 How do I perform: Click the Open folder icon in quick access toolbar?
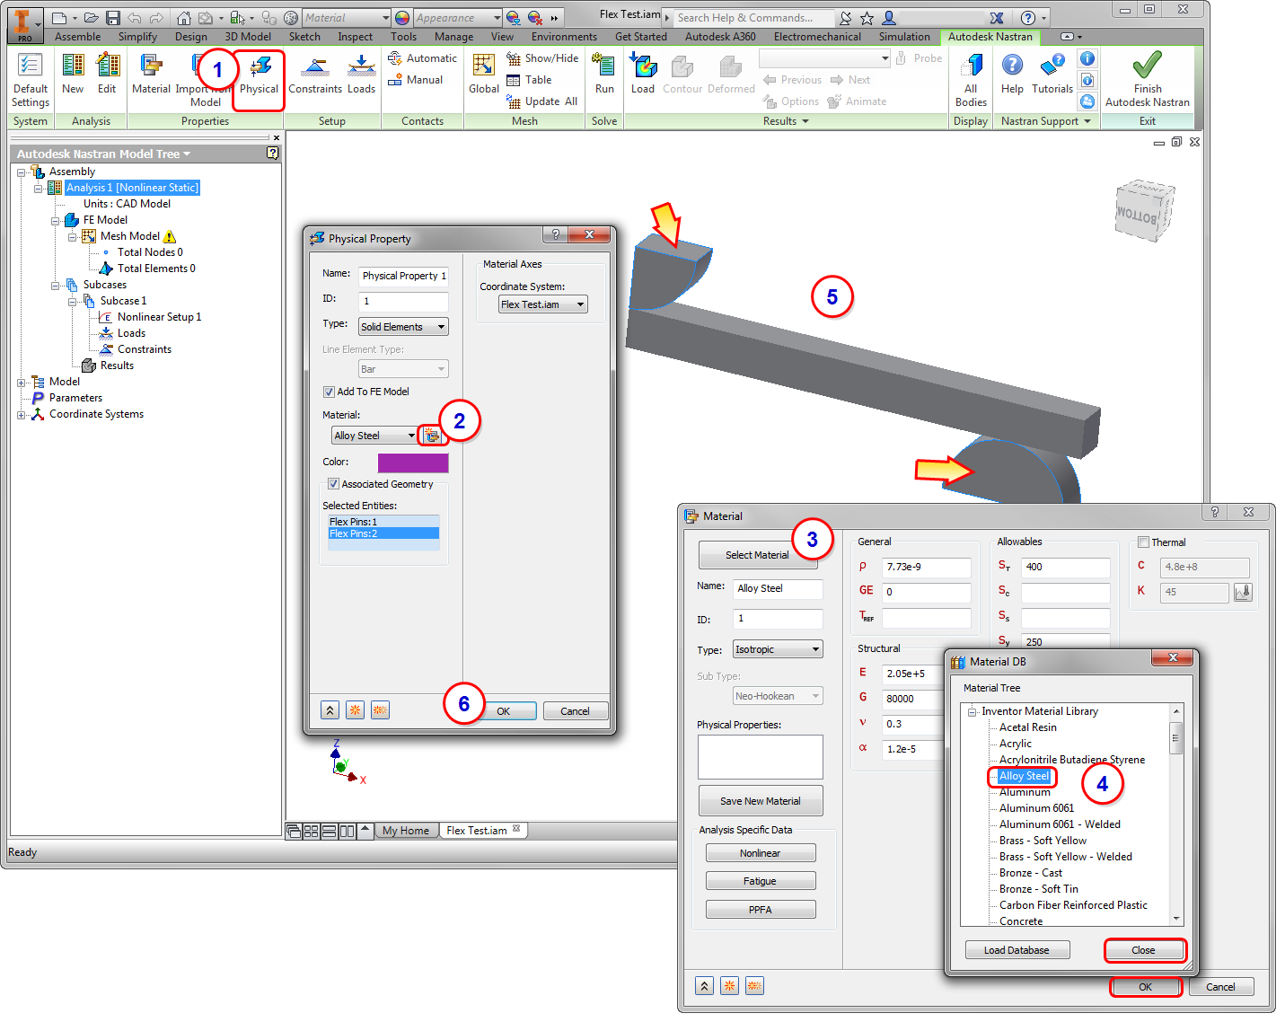coord(91,18)
